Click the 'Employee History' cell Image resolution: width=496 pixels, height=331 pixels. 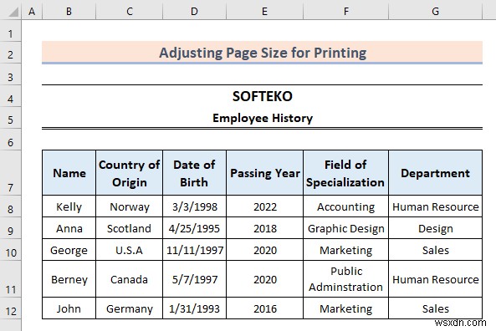263,118
